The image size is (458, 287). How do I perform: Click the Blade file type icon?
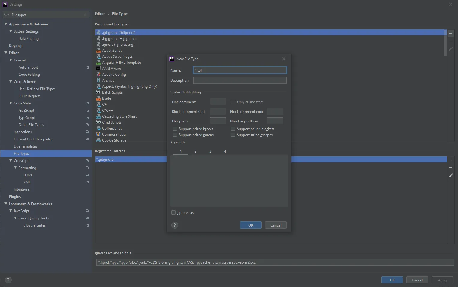coord(98,98)
